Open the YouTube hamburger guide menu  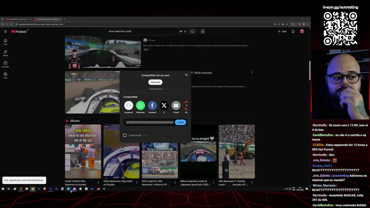coord(5,31)
